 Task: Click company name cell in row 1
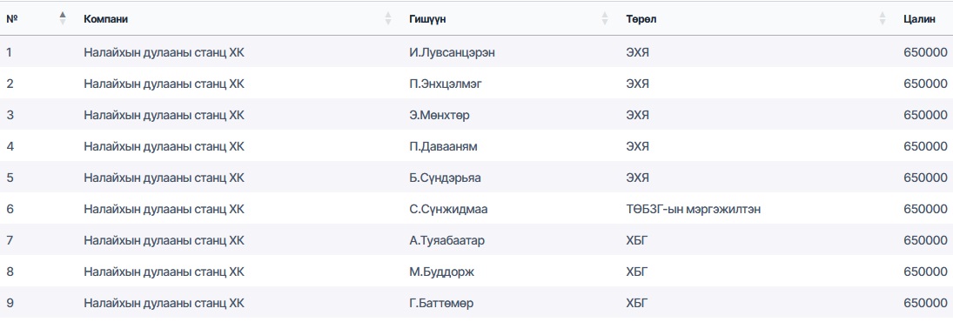(x=164, y=52)
